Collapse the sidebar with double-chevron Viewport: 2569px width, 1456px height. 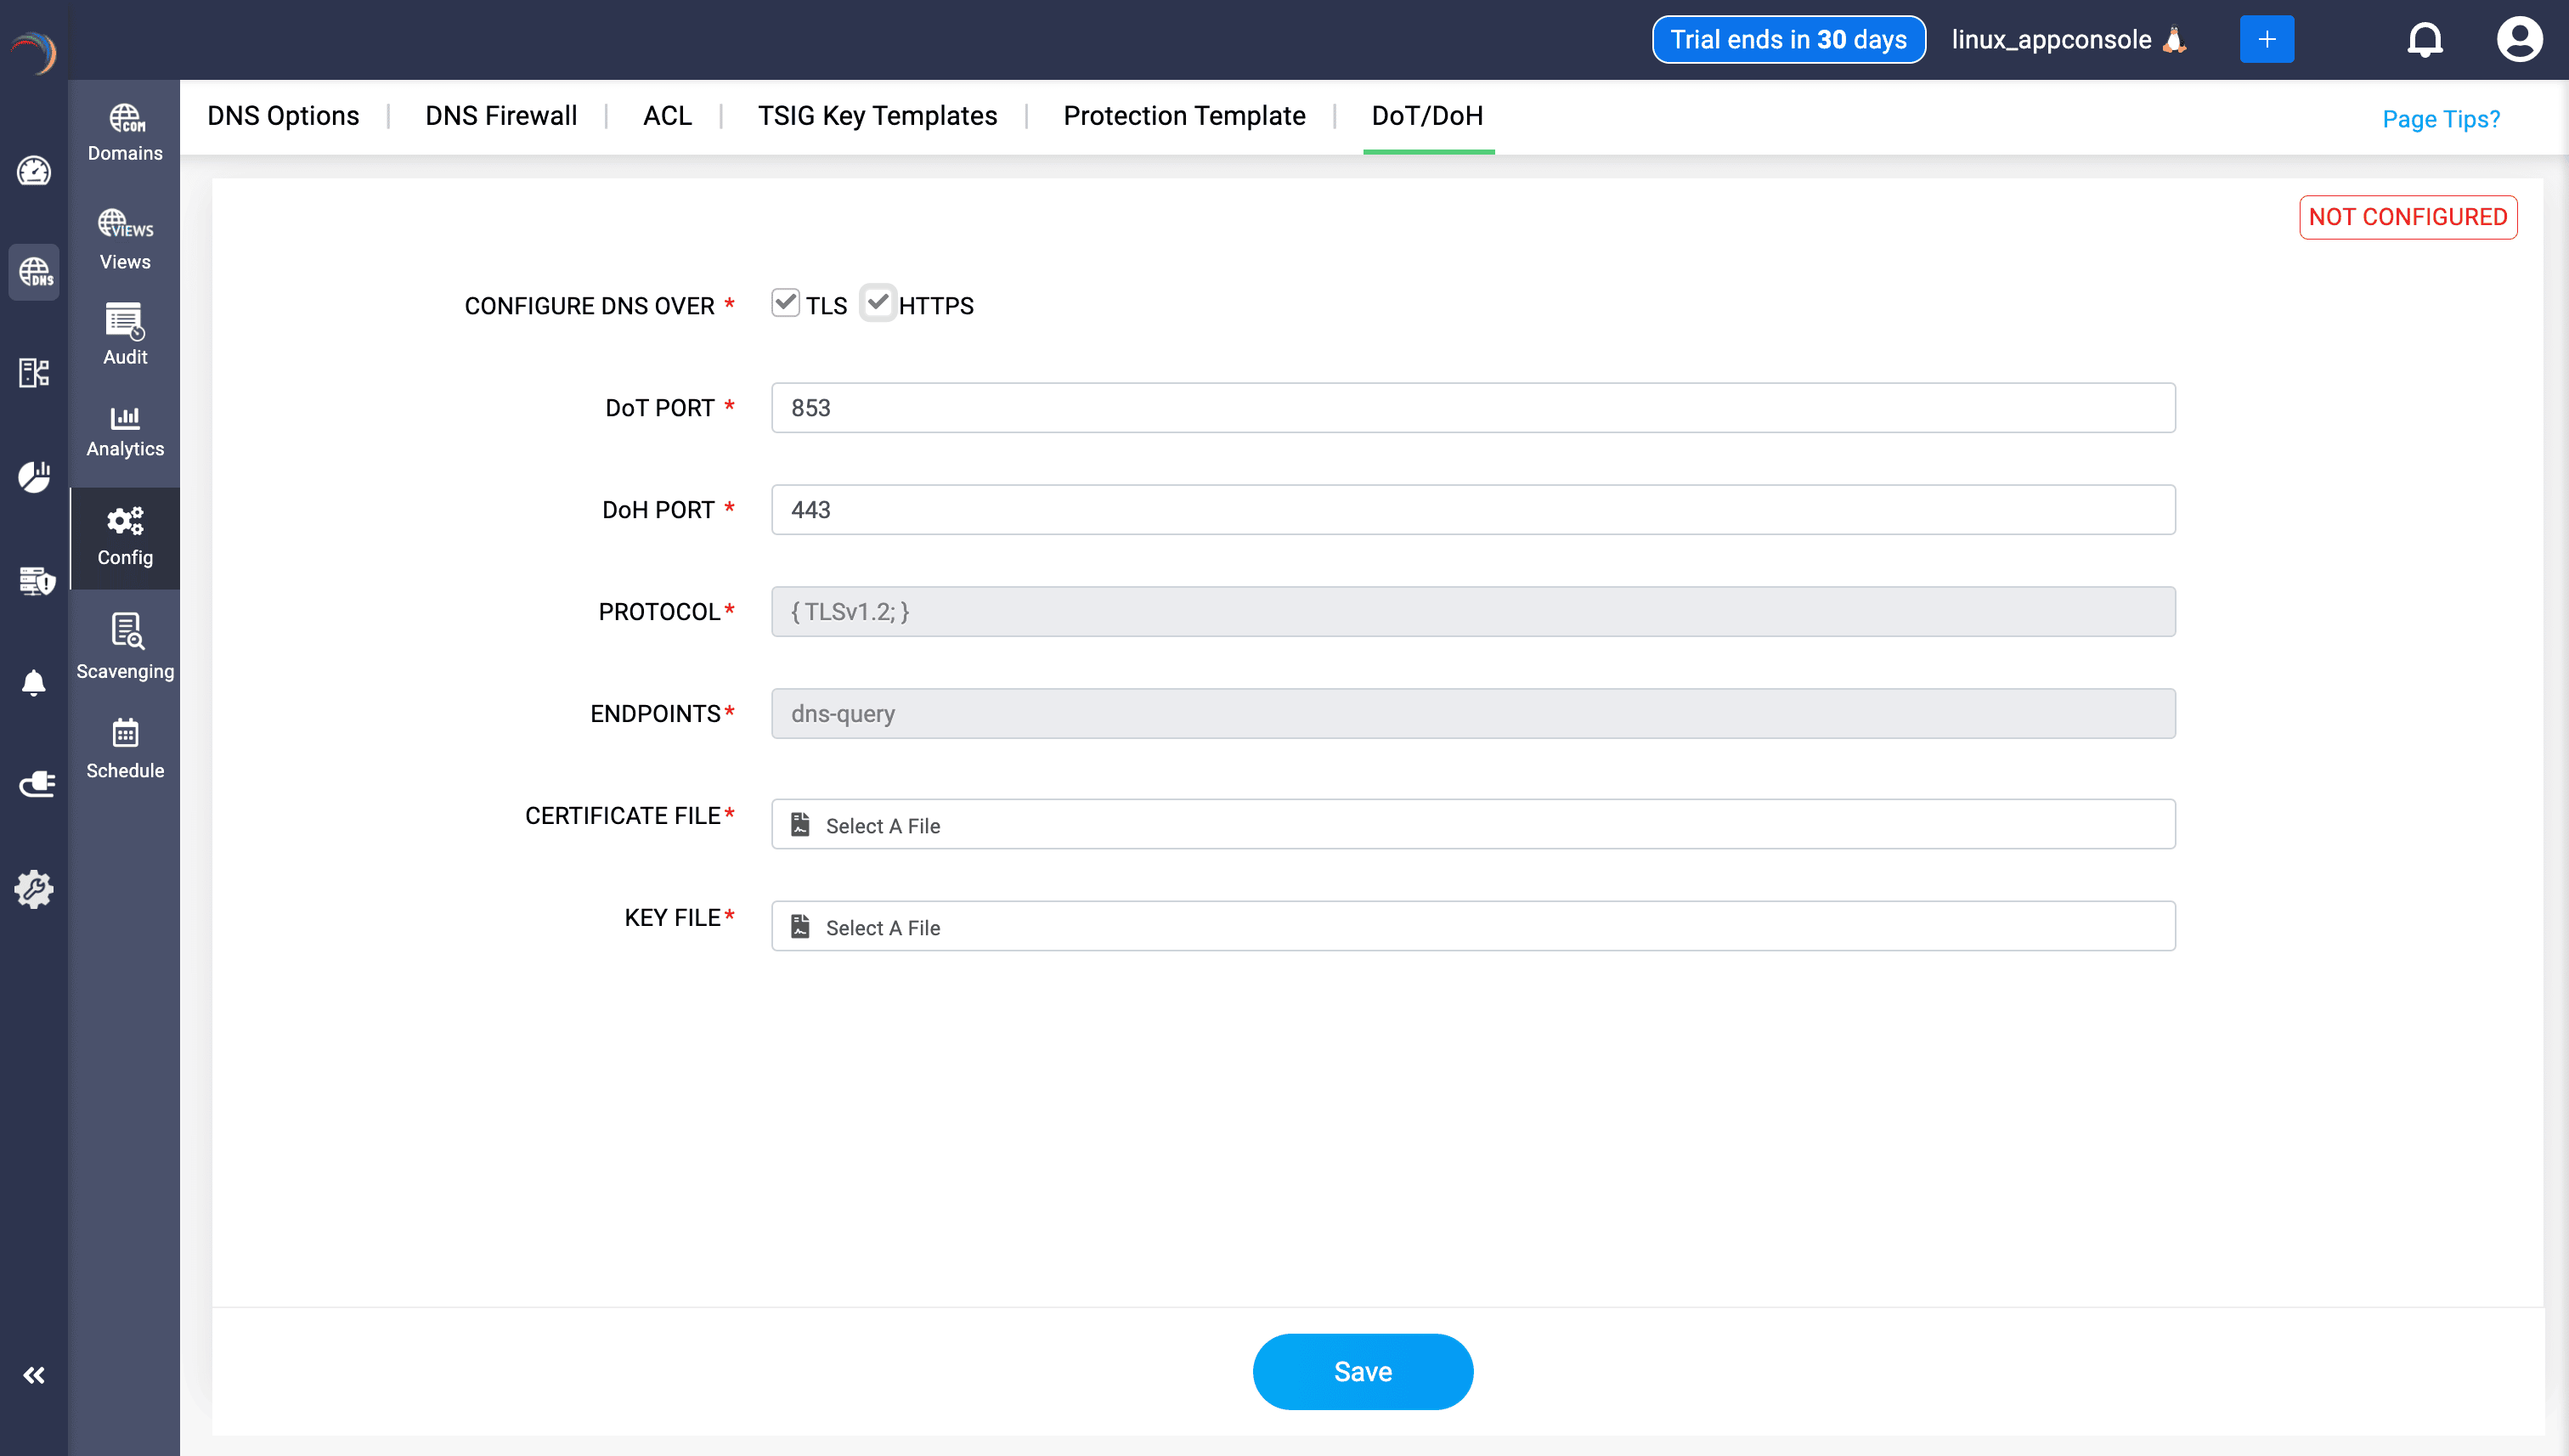click(34, 1374)
